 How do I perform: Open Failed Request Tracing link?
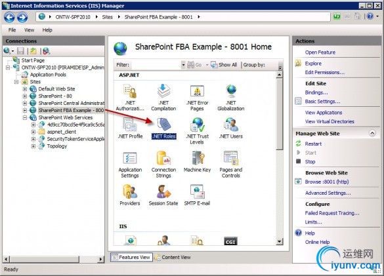point(332,213)
